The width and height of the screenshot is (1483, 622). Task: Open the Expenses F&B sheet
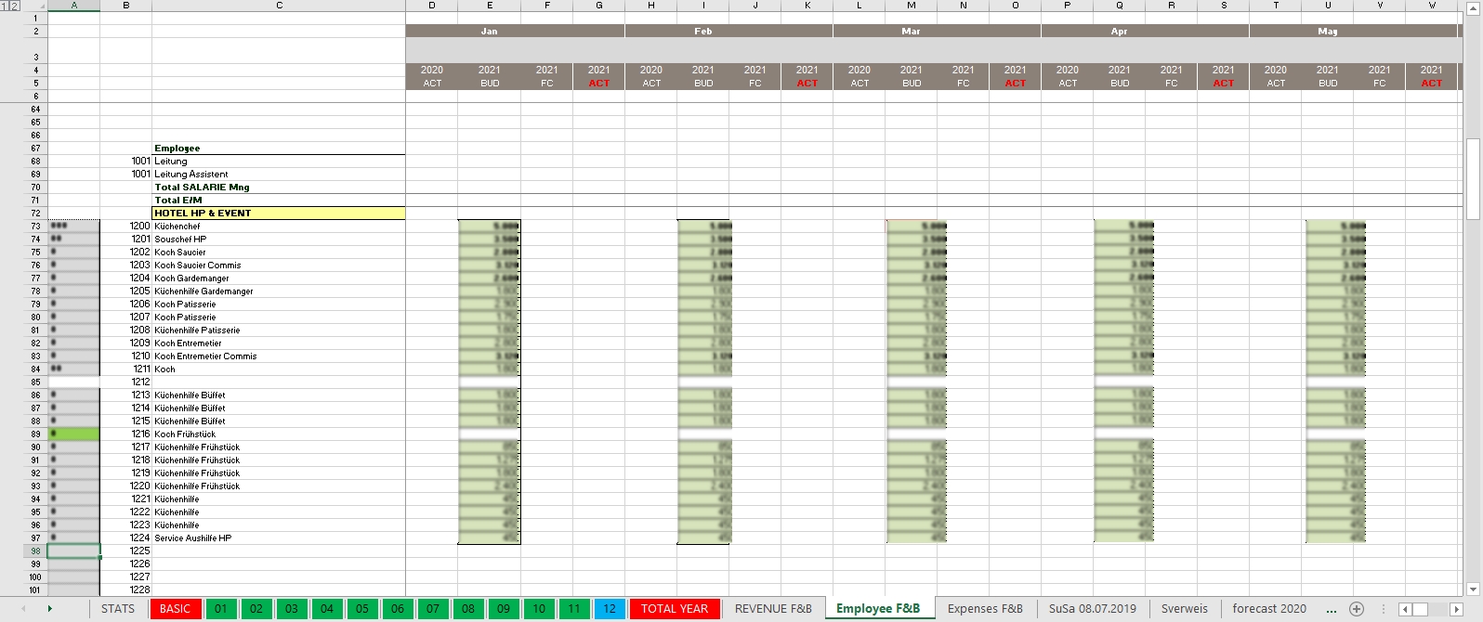(x=984, y=609)
